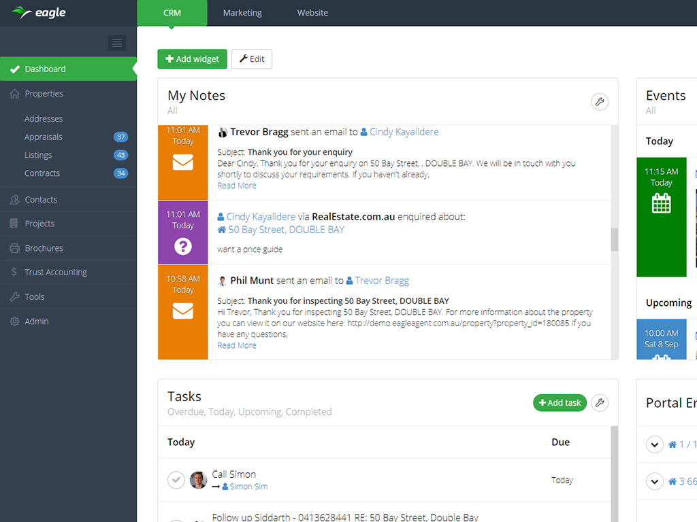The image size is (697, 522).
Task: Click the Add task button
Action: [560, 402]
